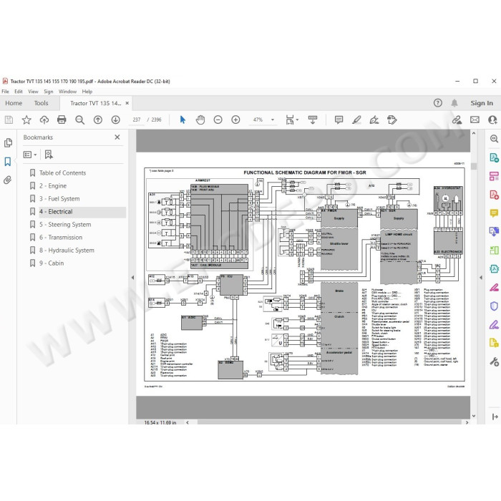Add a sticky note comment
501x501 pixels.
pos(339,120)
